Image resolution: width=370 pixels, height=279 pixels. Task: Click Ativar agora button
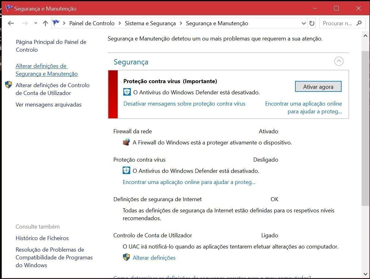click(x=318, y=87)
